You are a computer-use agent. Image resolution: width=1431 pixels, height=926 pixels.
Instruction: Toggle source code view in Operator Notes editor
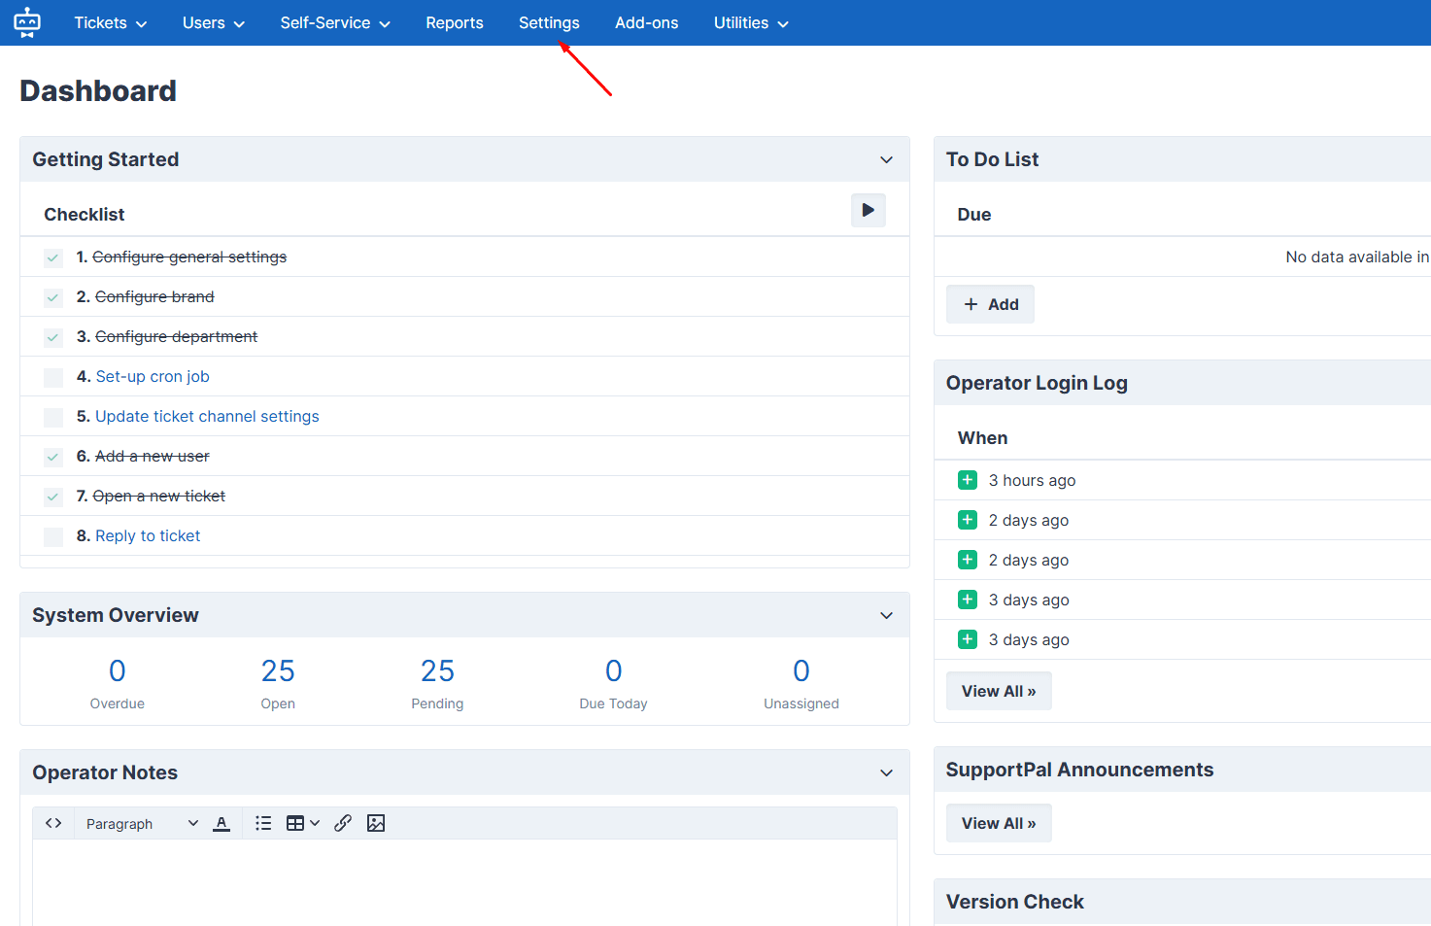click(x=53, y=823)
